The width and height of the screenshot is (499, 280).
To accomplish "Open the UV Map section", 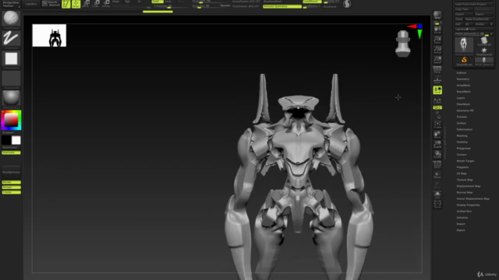I will pyautogui.click(x=462, y=173).
